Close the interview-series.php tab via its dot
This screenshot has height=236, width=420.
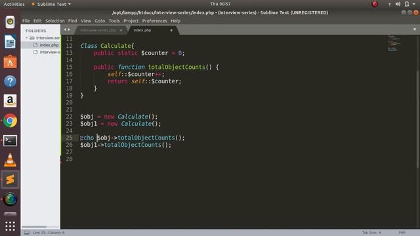121,30
